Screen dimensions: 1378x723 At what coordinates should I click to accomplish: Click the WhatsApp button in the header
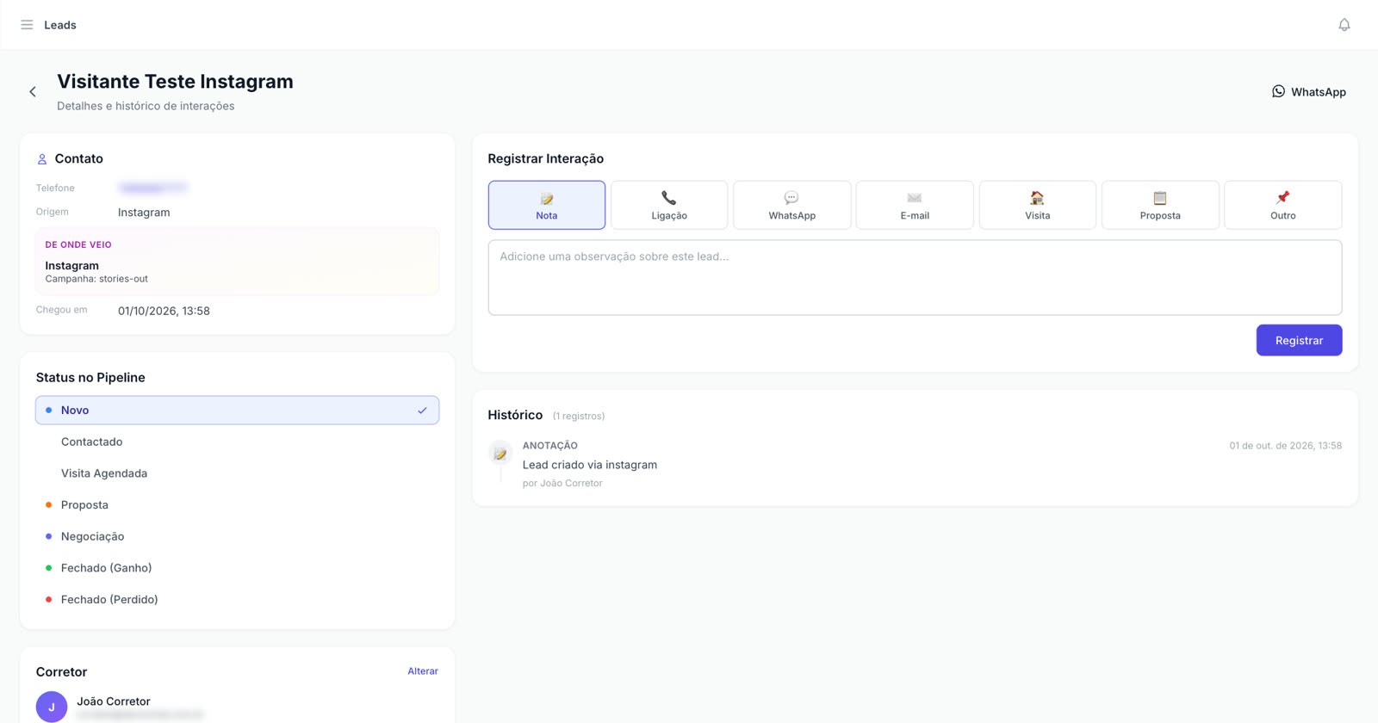point(1309,92)
